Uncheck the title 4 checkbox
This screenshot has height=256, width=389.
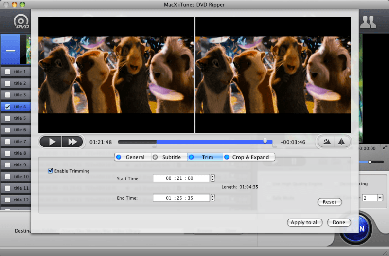coord(8,107)
